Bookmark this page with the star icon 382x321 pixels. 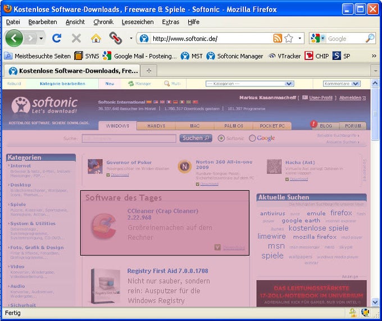[289, 38]
